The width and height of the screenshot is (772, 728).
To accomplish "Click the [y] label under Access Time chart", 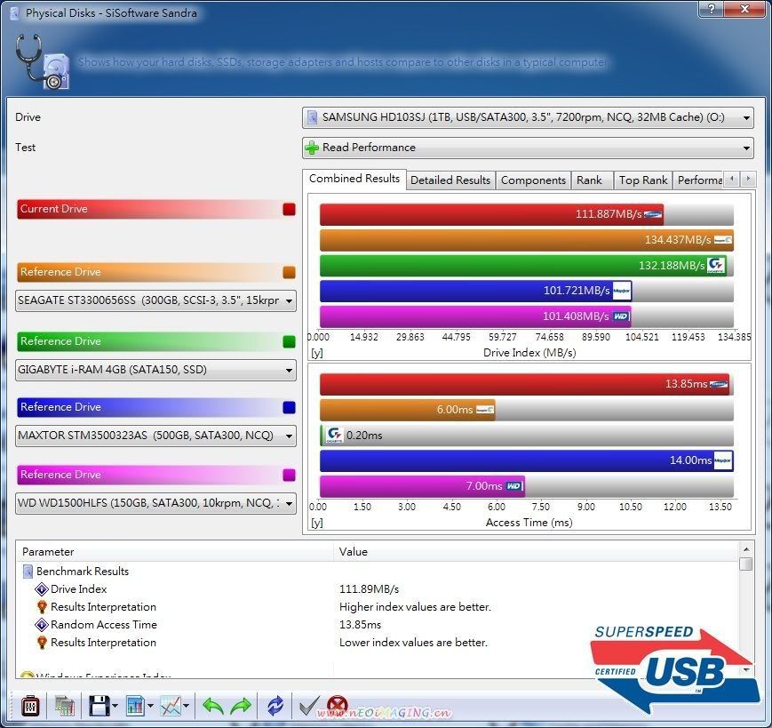I will pos(317,523).
